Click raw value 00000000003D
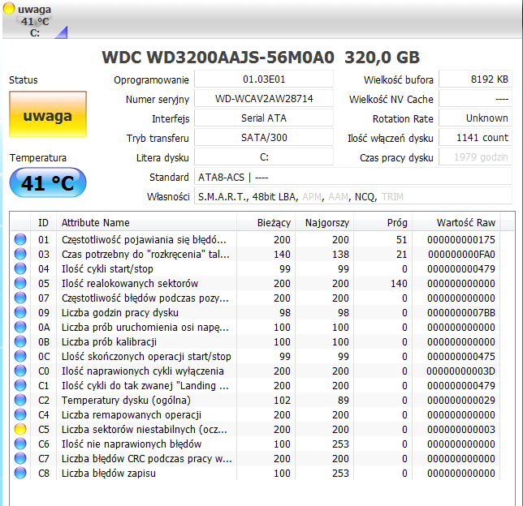Image resolution: width=523 pixels, height=506 pixels. (x=461, y=371)
